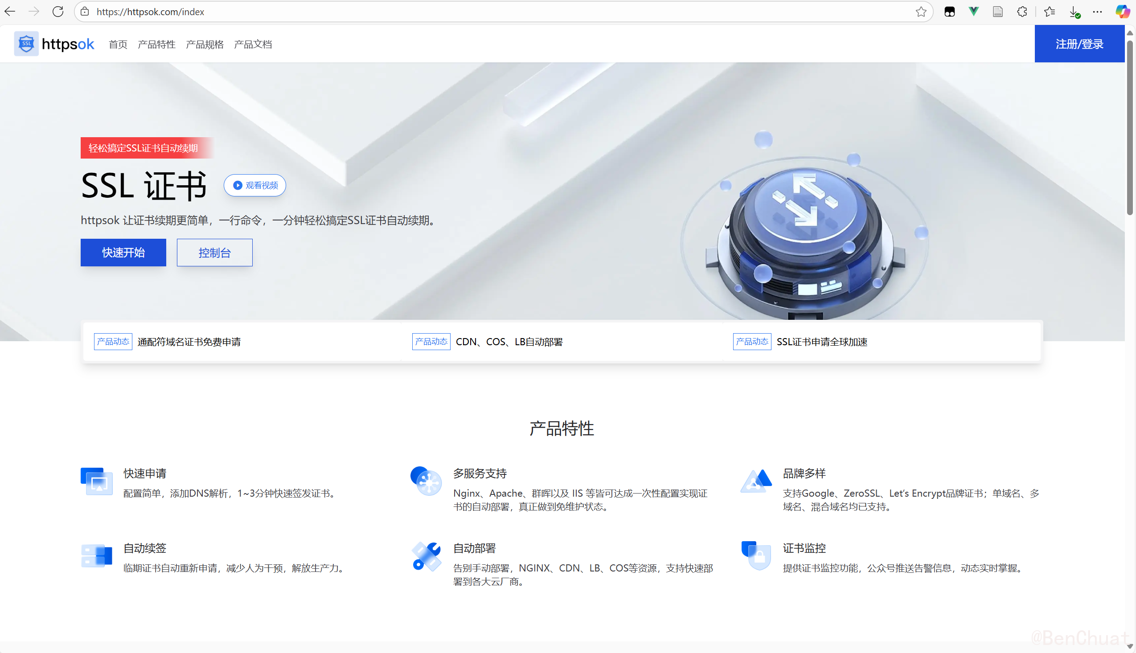Viewport: 1136px width, 653px height.
Task: Click the 多服务支持 feature icon
Action: pyautogui.click(x=426, y=481)
